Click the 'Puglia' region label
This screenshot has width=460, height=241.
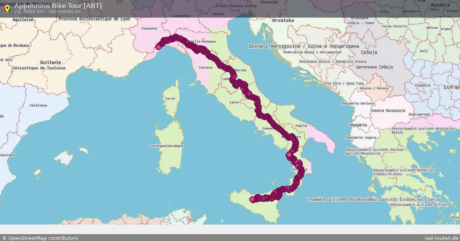pos(302,125)
